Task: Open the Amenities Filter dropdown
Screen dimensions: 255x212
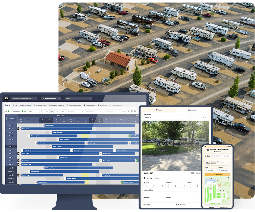Action: click(111, 111)
